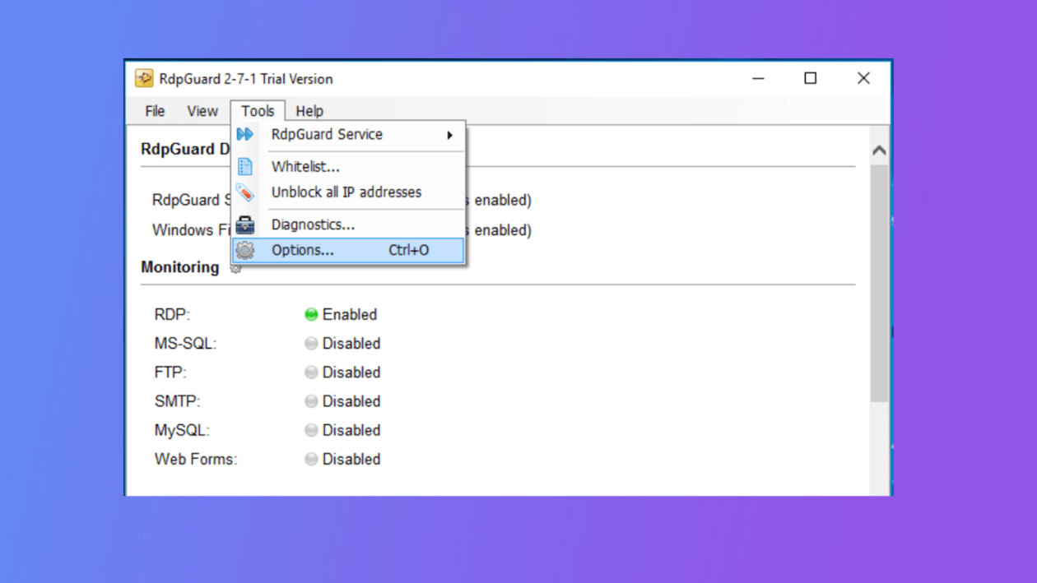Click the Diagnostics toolbox icon

coord(245,224)
